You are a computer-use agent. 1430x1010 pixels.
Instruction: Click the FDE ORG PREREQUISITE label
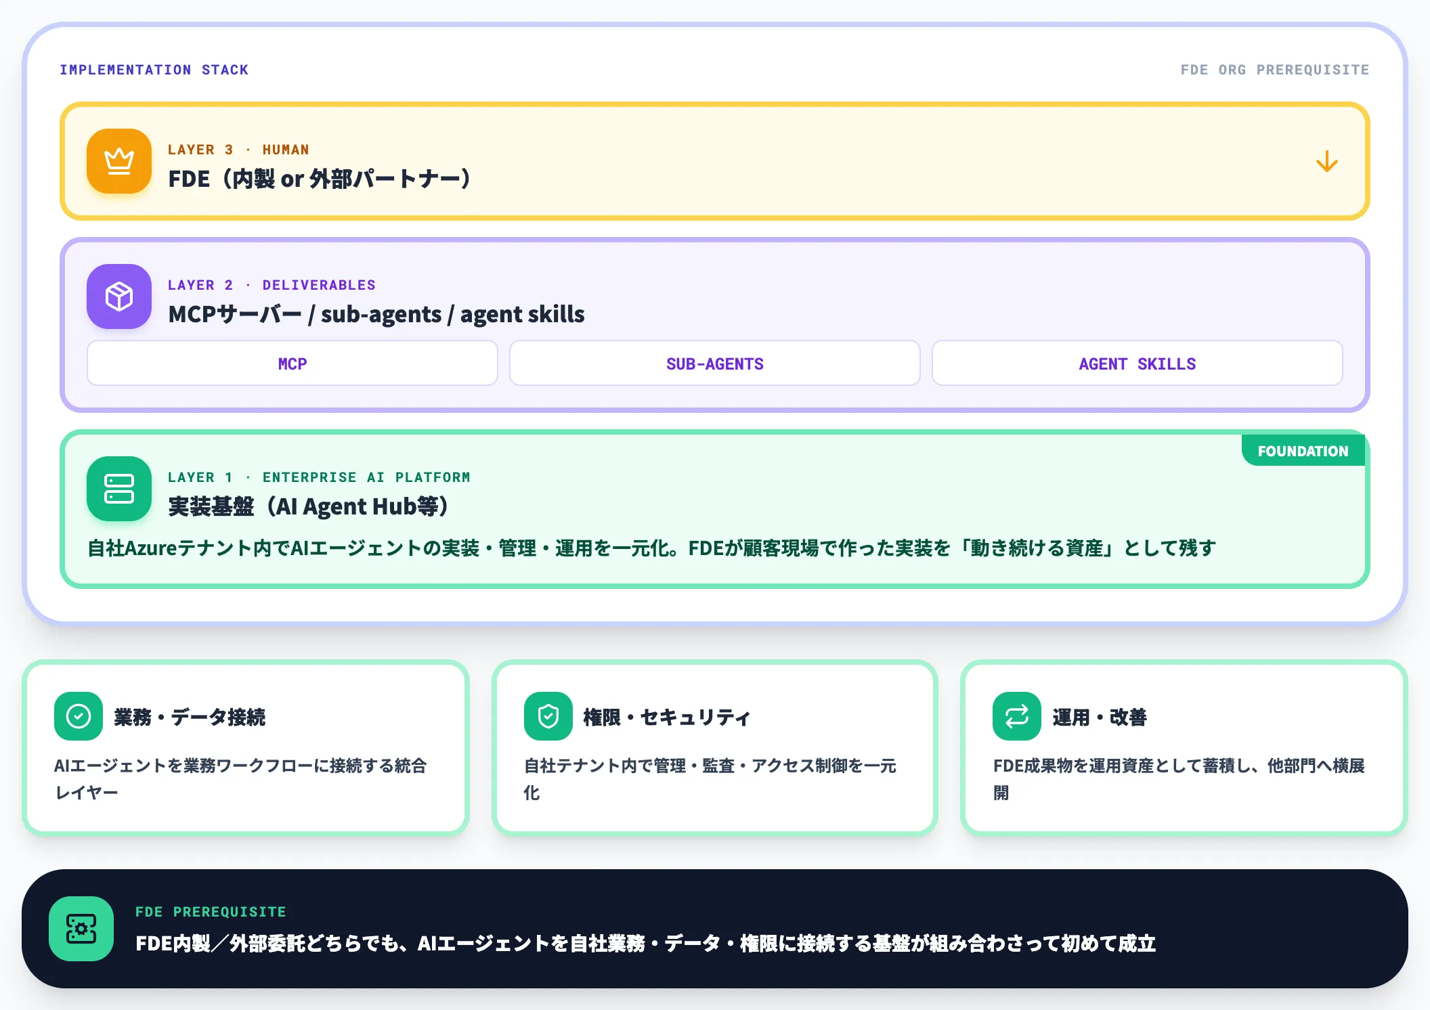[1275, 70]
